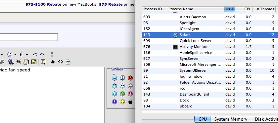Select the rcd process row
This screenshot has width=278, height=123.
coord(210,88)
